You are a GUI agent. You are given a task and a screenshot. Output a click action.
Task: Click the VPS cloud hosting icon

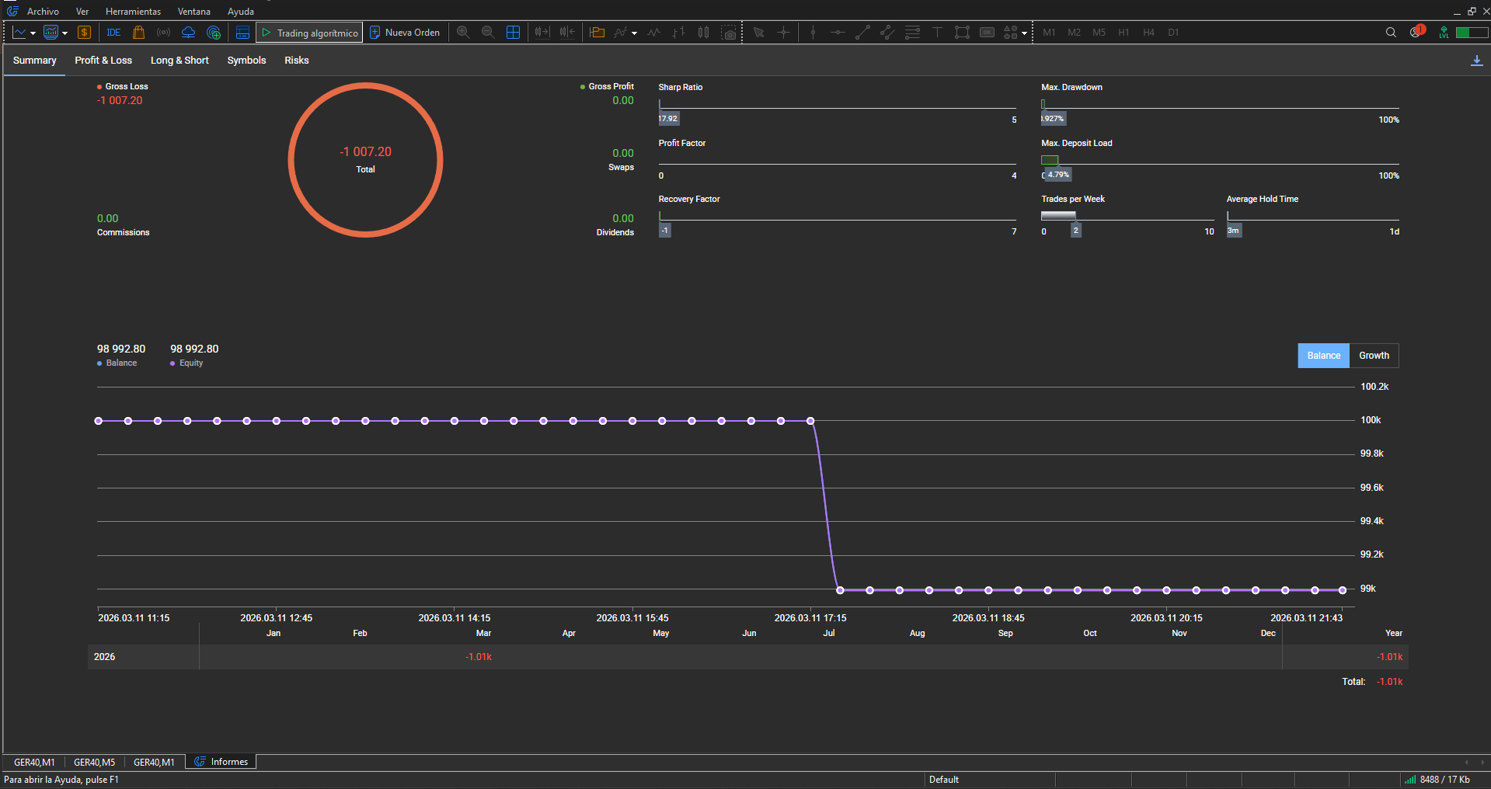(x=188, y=33)
